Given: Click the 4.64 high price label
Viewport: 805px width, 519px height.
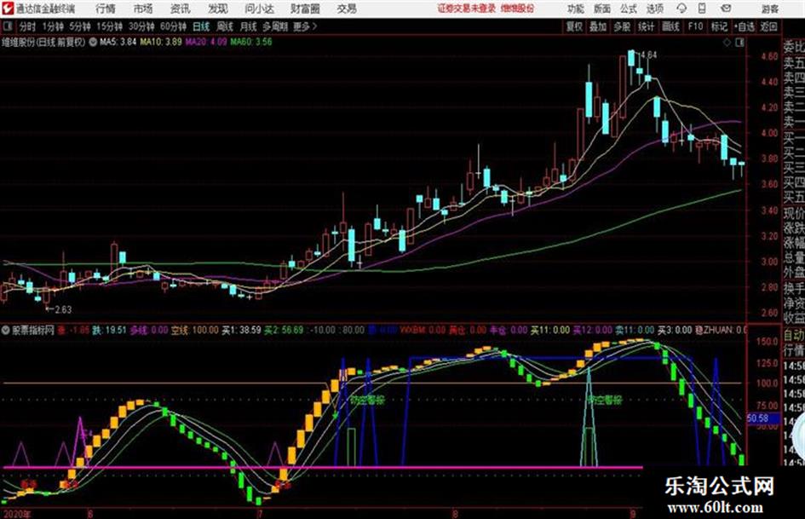Looking at the screenshot, I should tap(648, 55).
